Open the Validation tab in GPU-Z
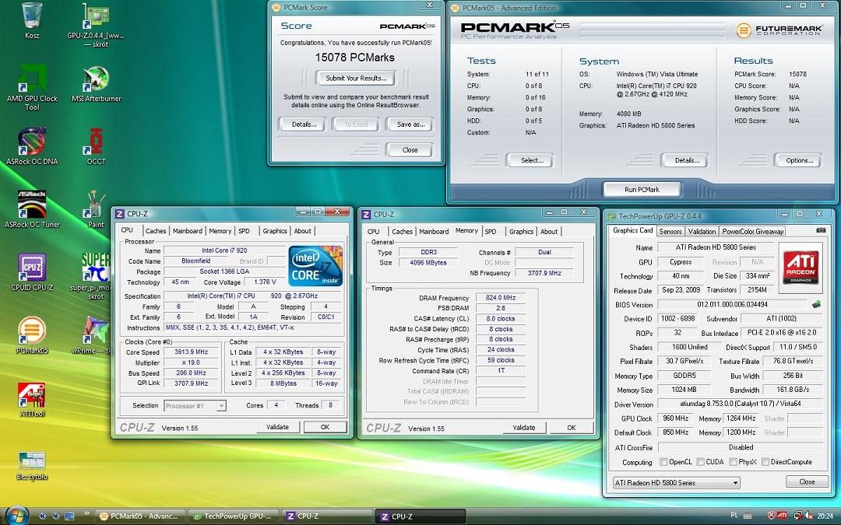This screenshot has height=525, width=841. 702,232
